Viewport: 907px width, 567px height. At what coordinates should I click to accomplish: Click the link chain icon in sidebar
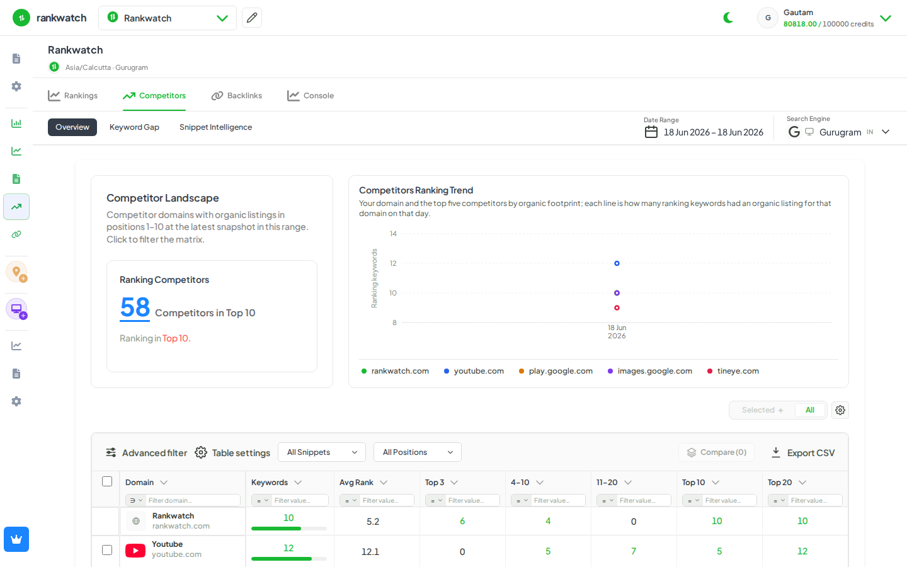point(16,234)
